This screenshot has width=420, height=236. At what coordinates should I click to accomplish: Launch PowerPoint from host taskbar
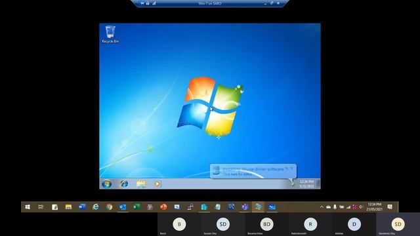click(163, 207)
